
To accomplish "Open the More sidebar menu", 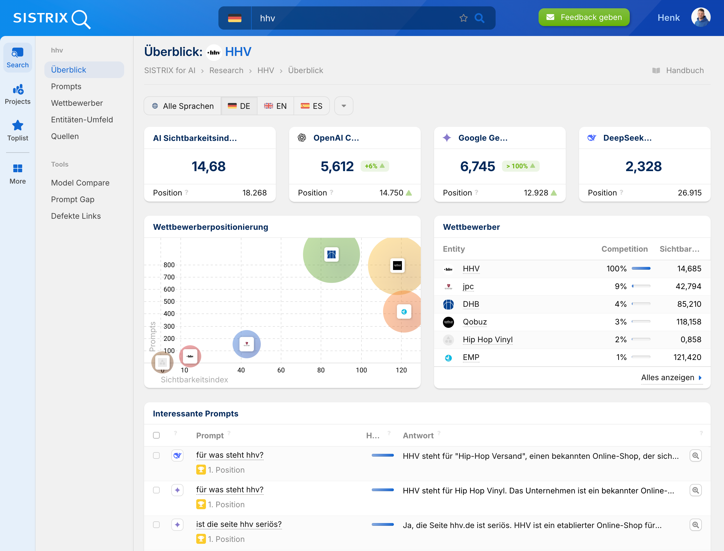I will coord(18,174).
